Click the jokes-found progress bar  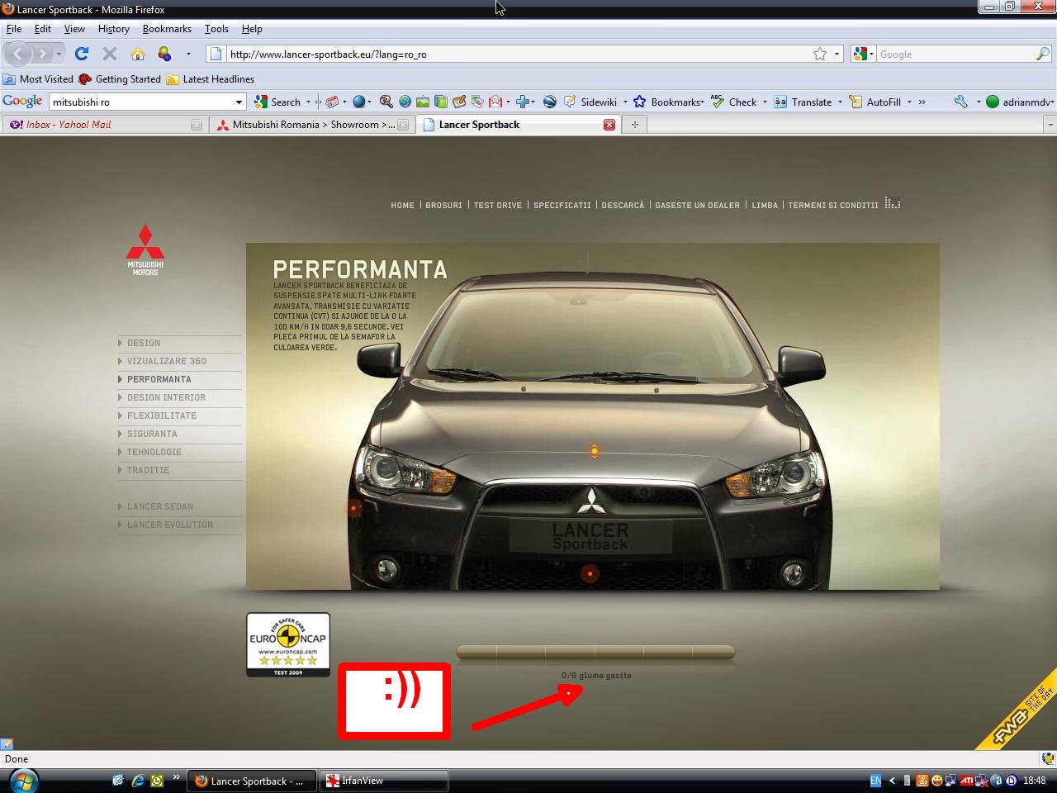595,653
